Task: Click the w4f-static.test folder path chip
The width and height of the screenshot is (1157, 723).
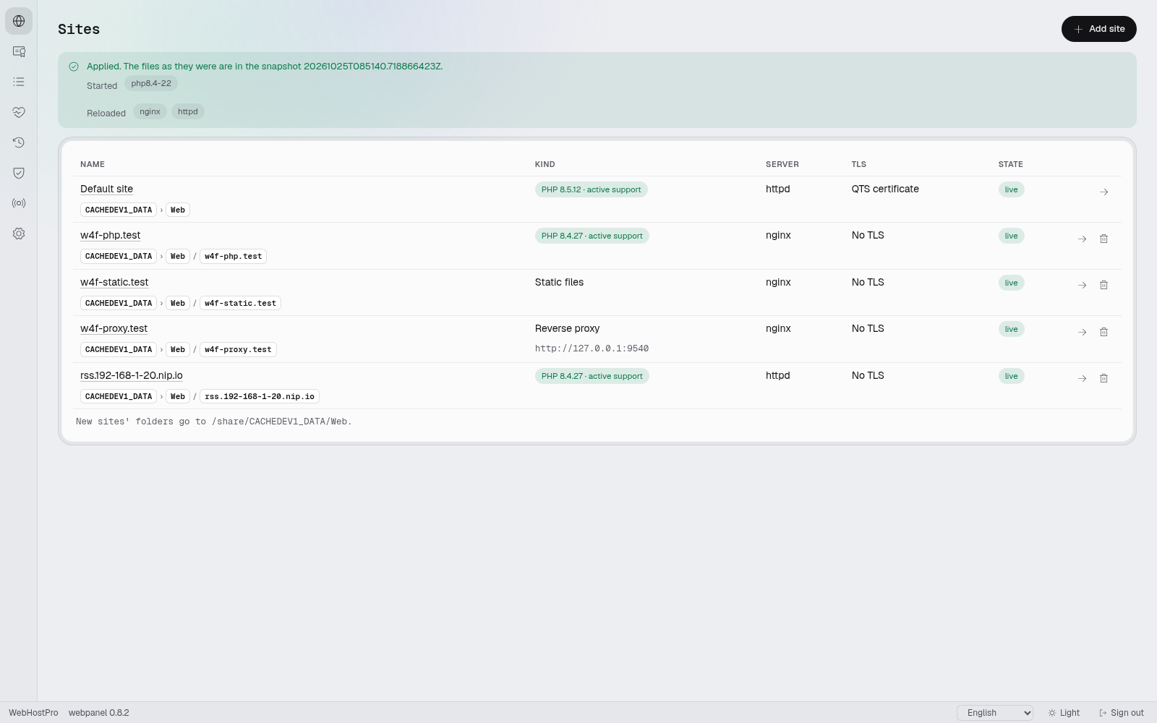Action: (240, 303)
